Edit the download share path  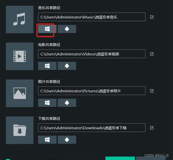pyautogui.click(x=152, y=128)
